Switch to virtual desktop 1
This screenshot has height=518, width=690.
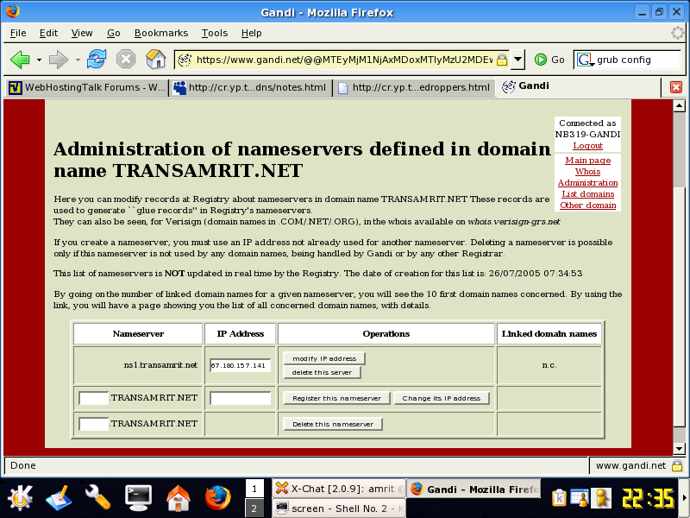pyautogui.click(x=254, y=489)
